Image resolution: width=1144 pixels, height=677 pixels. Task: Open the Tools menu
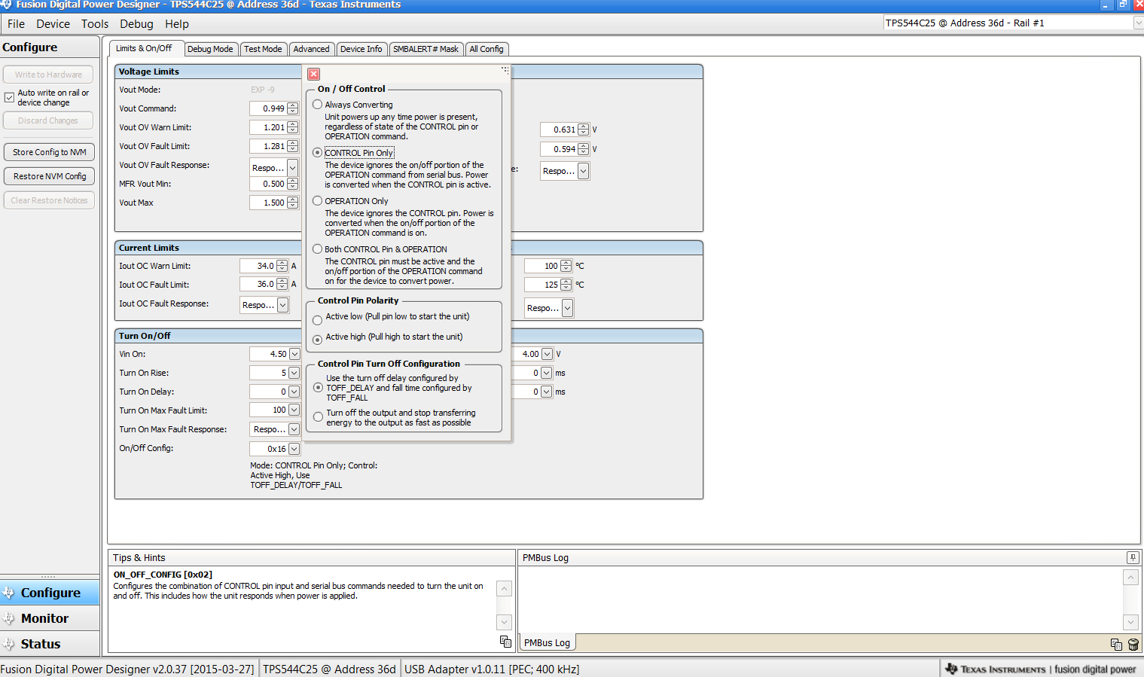[x=95, y=24]
